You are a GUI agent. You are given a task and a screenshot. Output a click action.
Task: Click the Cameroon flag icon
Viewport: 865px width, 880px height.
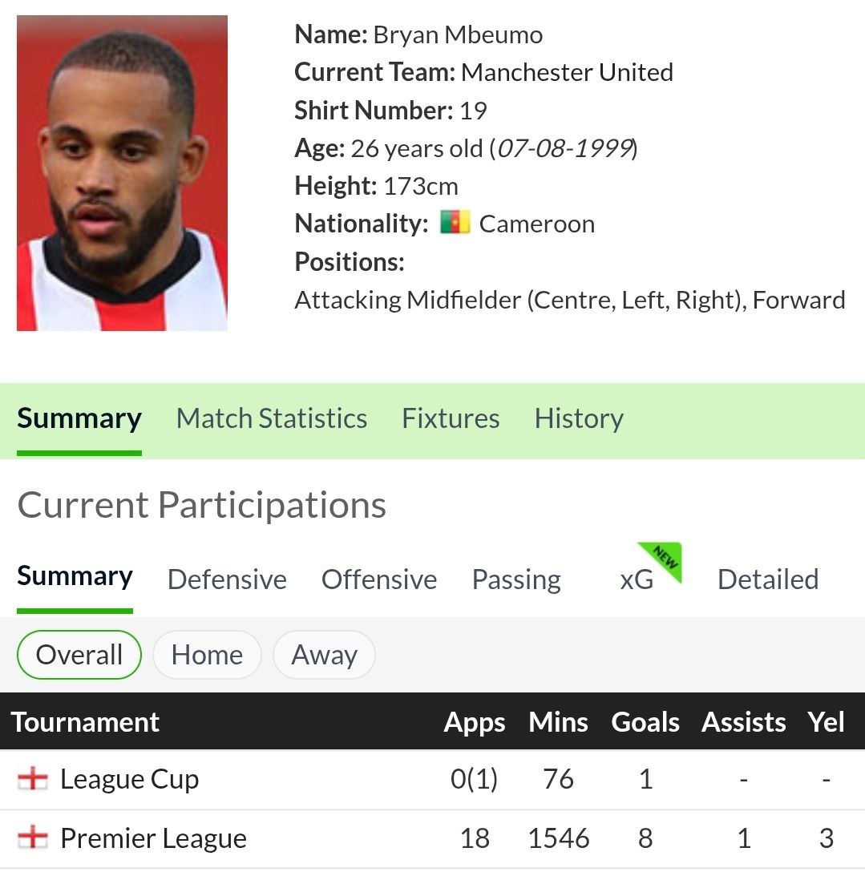click(x=455, y=223)
